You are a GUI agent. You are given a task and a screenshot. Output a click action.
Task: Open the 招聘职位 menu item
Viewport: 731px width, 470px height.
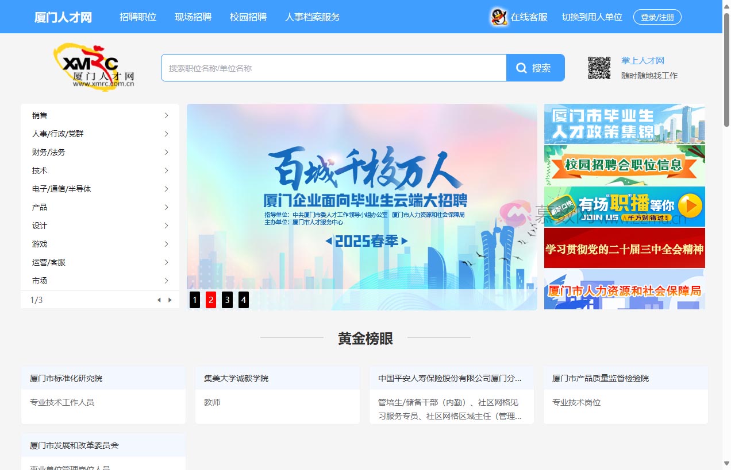click(x=137, y=17)
